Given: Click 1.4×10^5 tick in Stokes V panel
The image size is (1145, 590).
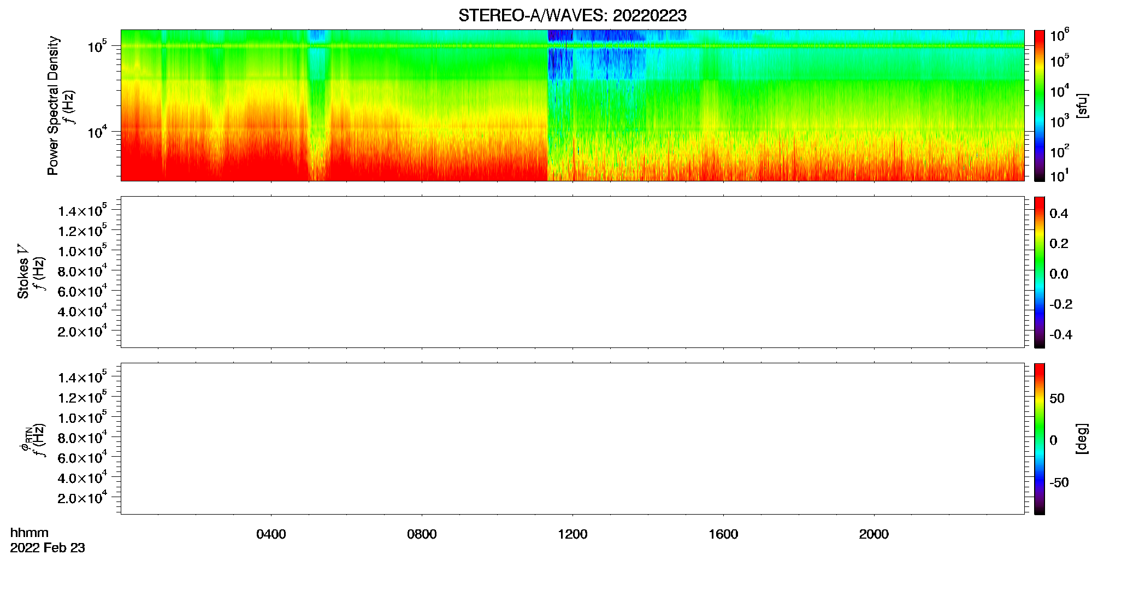Looking at the screenshot, I should click(x=82, y=210).
